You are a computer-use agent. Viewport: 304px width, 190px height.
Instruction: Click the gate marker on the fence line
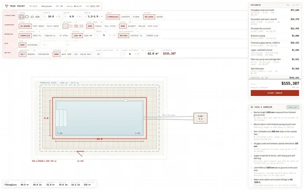[81, 154]
